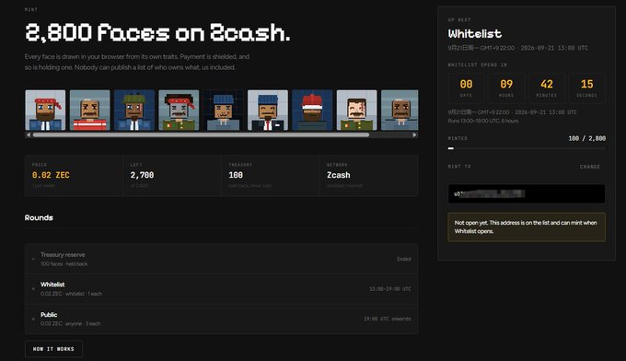
Task: Click the Treasury 100 value
Action: pyautogui.click(x=236, y=175)
